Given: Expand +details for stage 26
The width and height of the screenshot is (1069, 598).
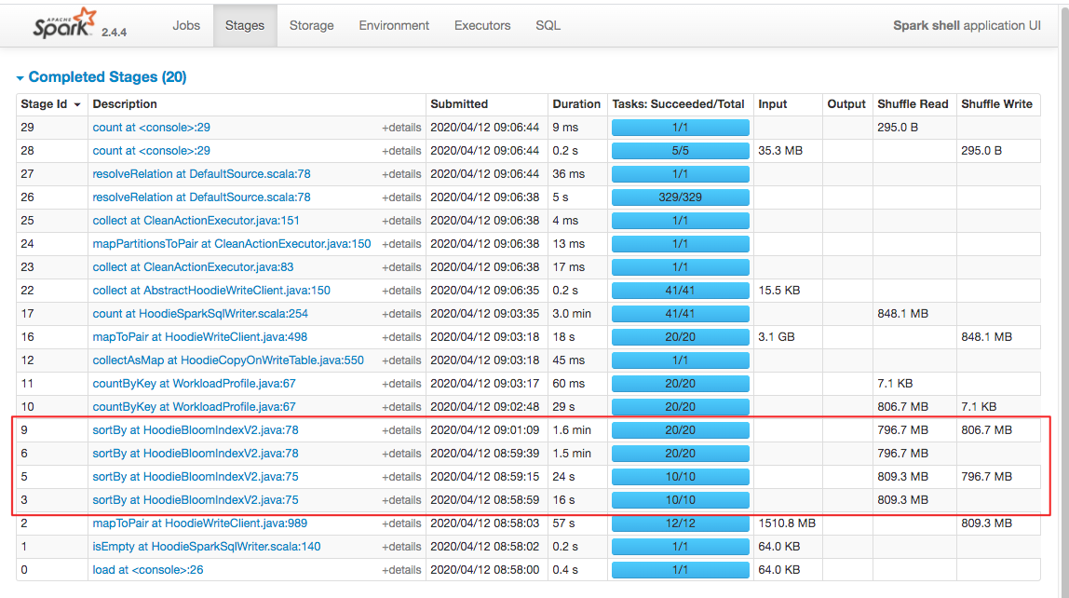Looking at the screenshot, I should 400,197.
